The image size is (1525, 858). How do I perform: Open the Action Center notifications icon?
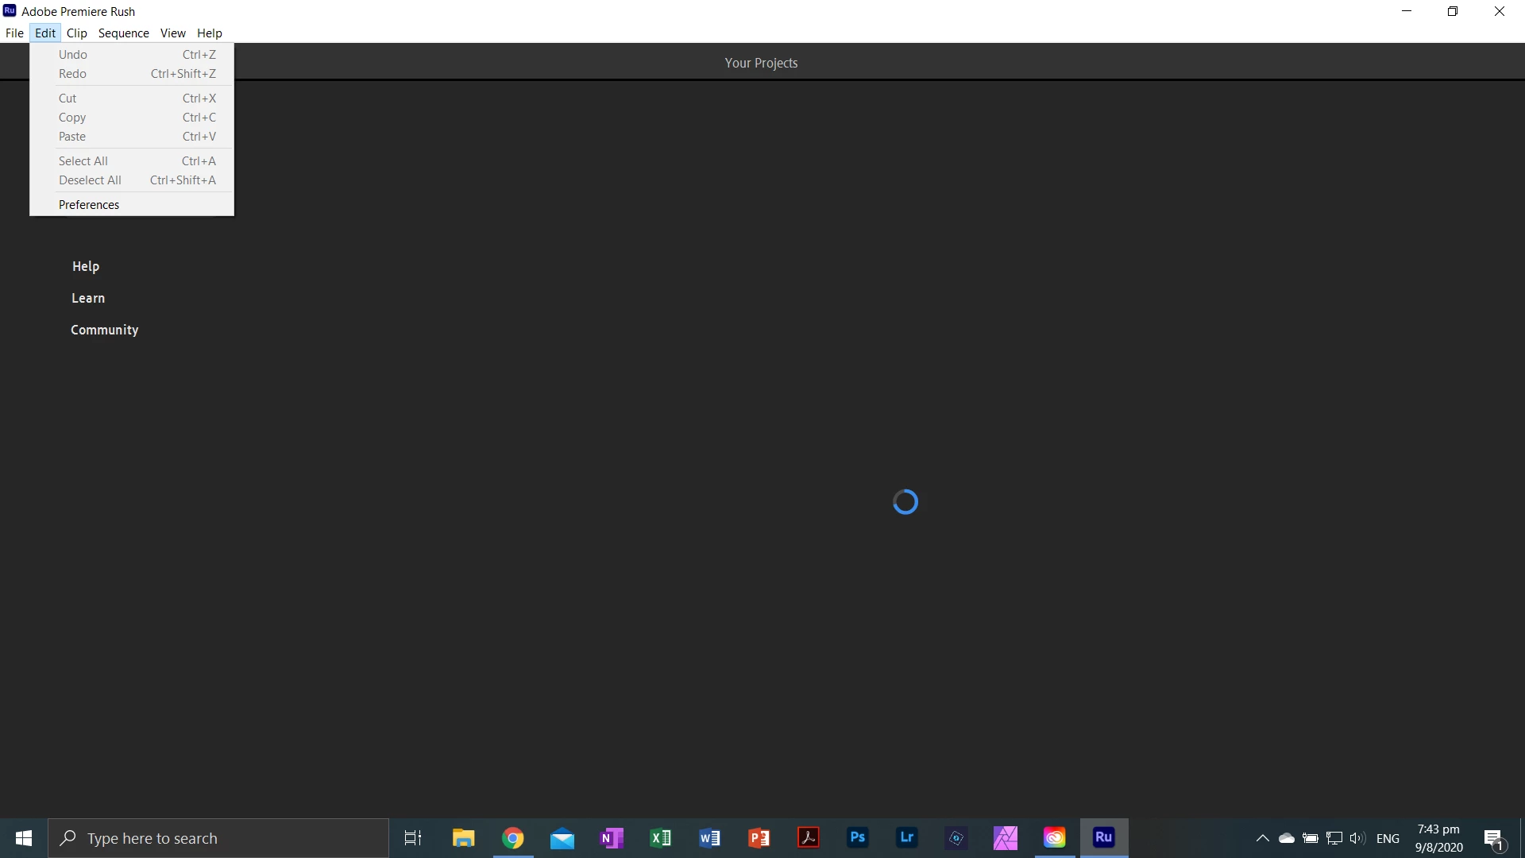point(1493,838)
